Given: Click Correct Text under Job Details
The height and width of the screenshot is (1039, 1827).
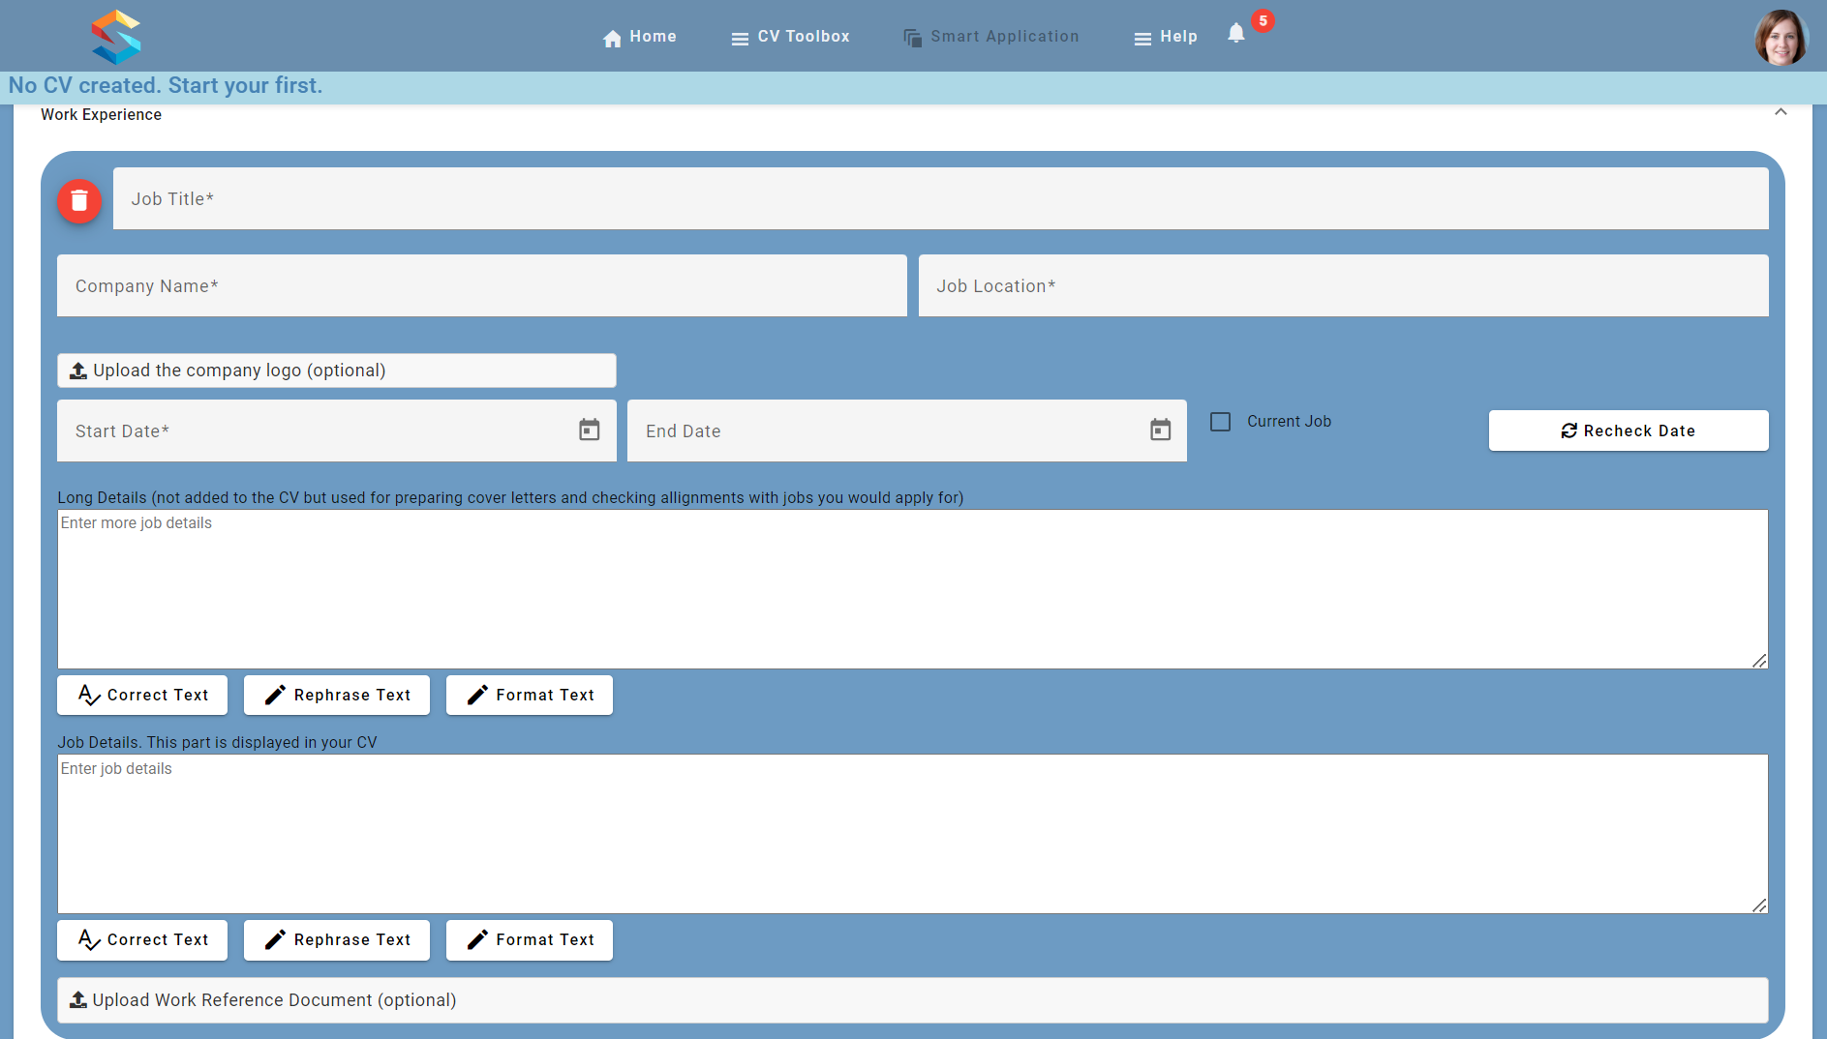Looking at the screenshot, I should coord(142,939).
